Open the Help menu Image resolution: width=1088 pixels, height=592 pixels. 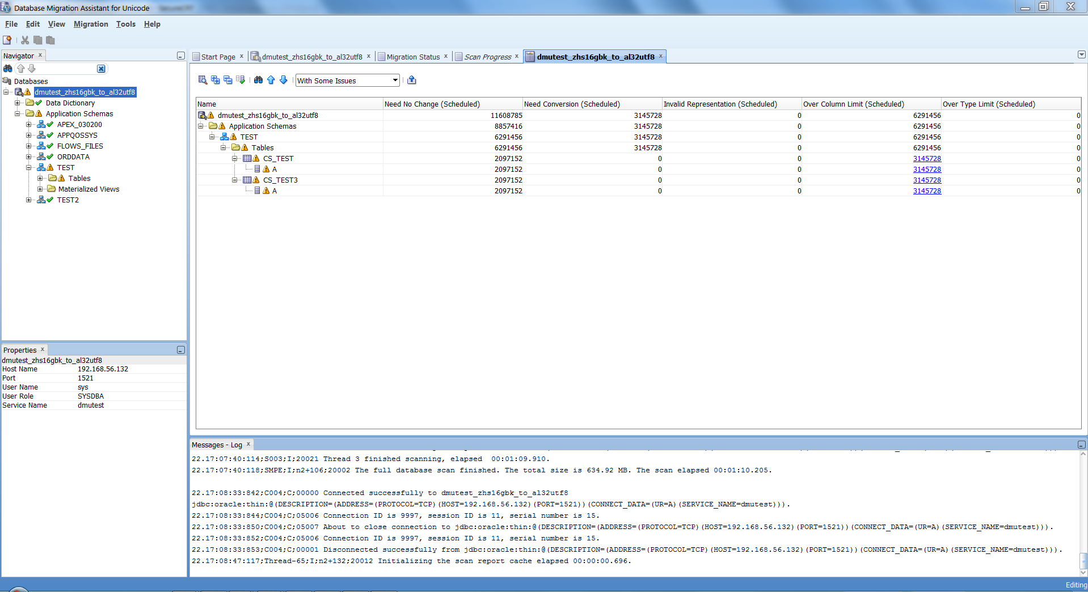152,24
